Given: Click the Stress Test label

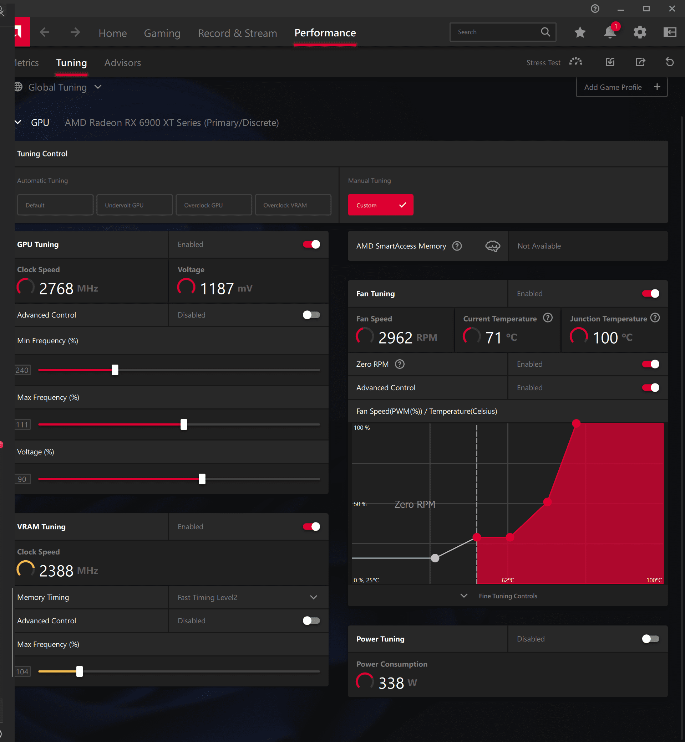Looking at the screenshot, I should coord(543,63).
